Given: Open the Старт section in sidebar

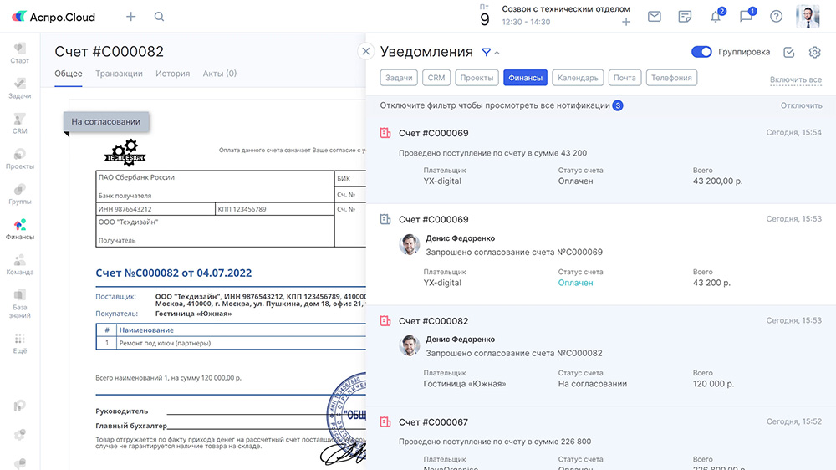Looking at the screenshot, I should tap(20, 53).
